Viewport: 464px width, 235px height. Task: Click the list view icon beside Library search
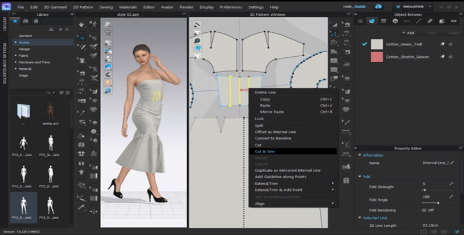pos(67,93)
